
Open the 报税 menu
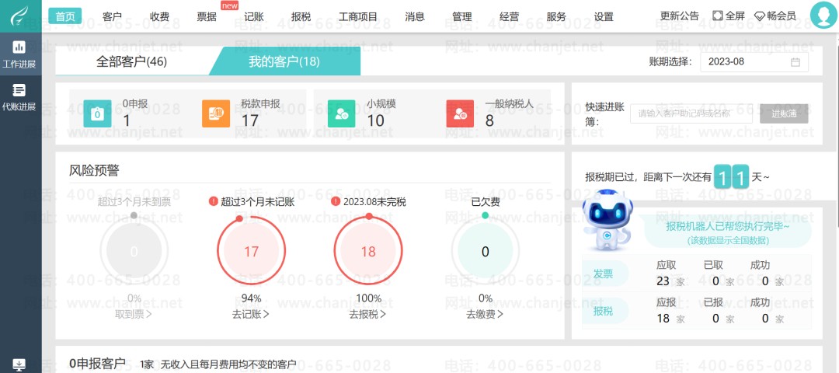coord(301,16)
